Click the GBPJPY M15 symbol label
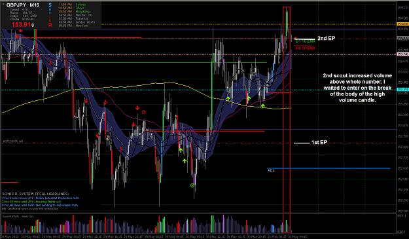409x239 pixels. coord(22,5)
